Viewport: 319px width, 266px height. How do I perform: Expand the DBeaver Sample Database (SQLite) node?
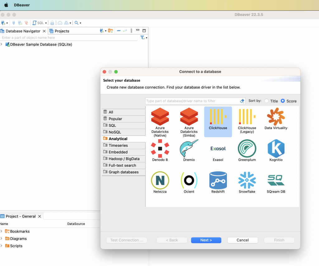pos(2,44)
